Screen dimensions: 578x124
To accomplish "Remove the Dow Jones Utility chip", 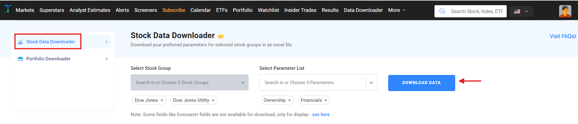I will click(x=213, y=100).
